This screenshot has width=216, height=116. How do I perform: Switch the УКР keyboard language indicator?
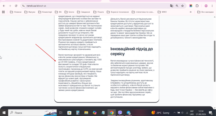coord(192,113)
